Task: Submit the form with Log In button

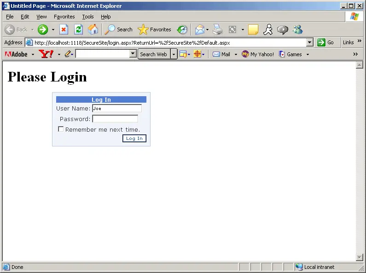Action: point(134,139)
